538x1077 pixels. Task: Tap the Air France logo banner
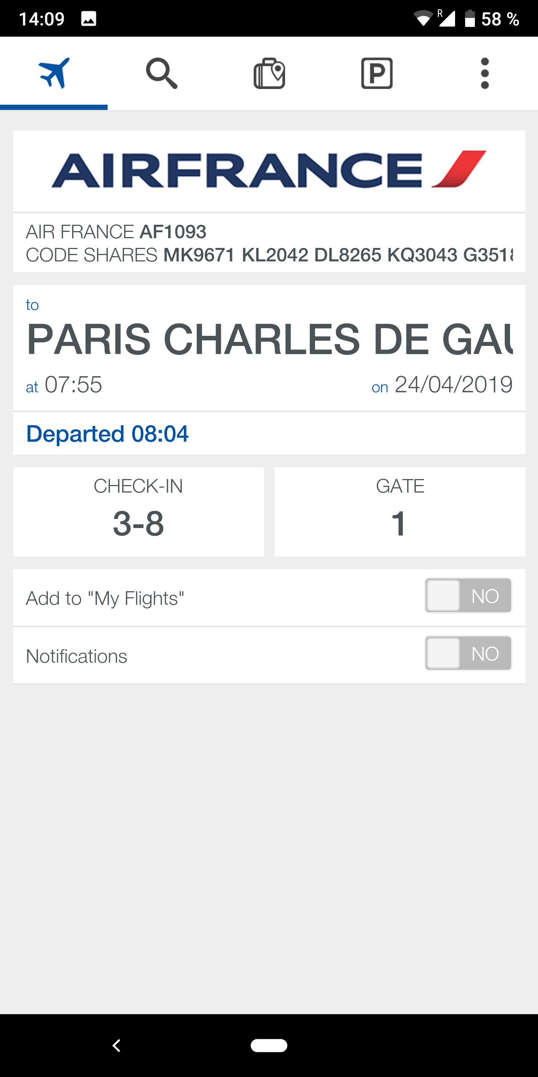coord(269,170)
